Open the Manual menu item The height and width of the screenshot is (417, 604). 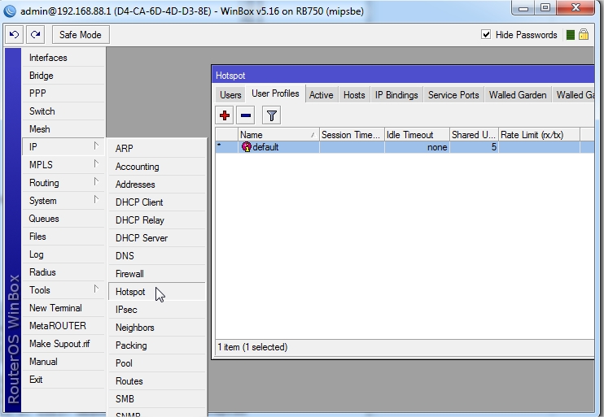pos(63,362)
